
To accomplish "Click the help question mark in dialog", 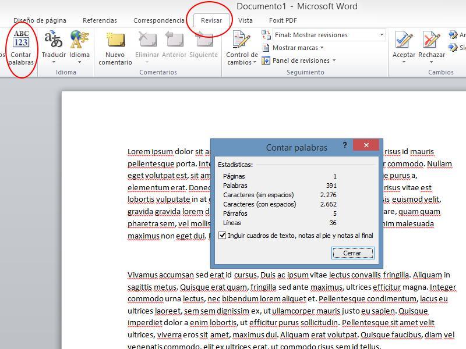I will click(344, 146).
